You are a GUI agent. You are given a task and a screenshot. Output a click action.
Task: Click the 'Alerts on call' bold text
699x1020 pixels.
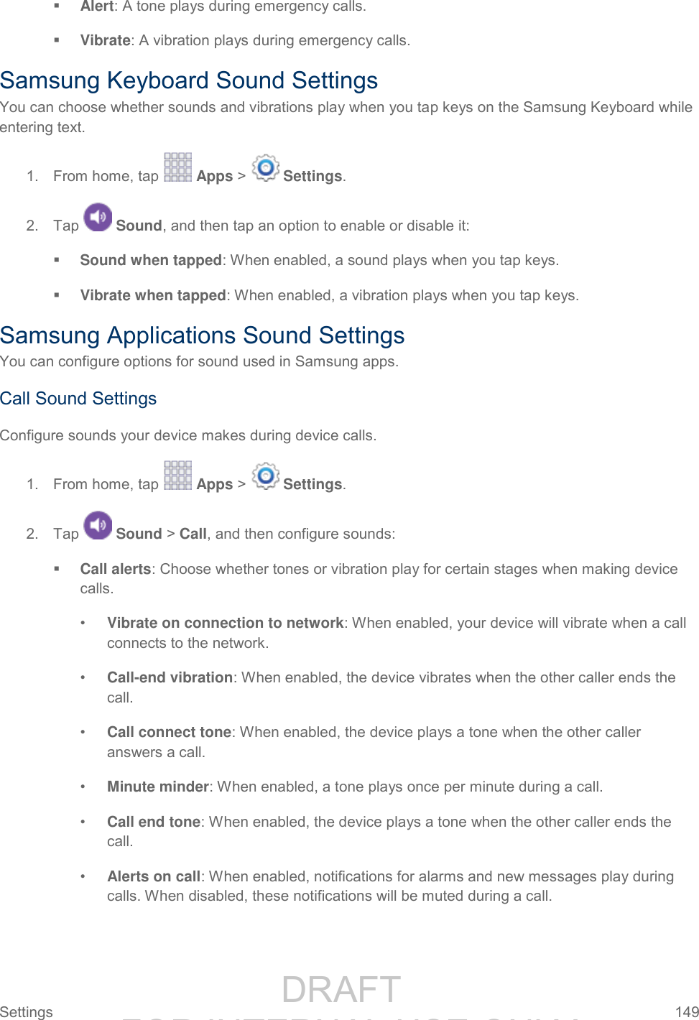coord(153,876)
